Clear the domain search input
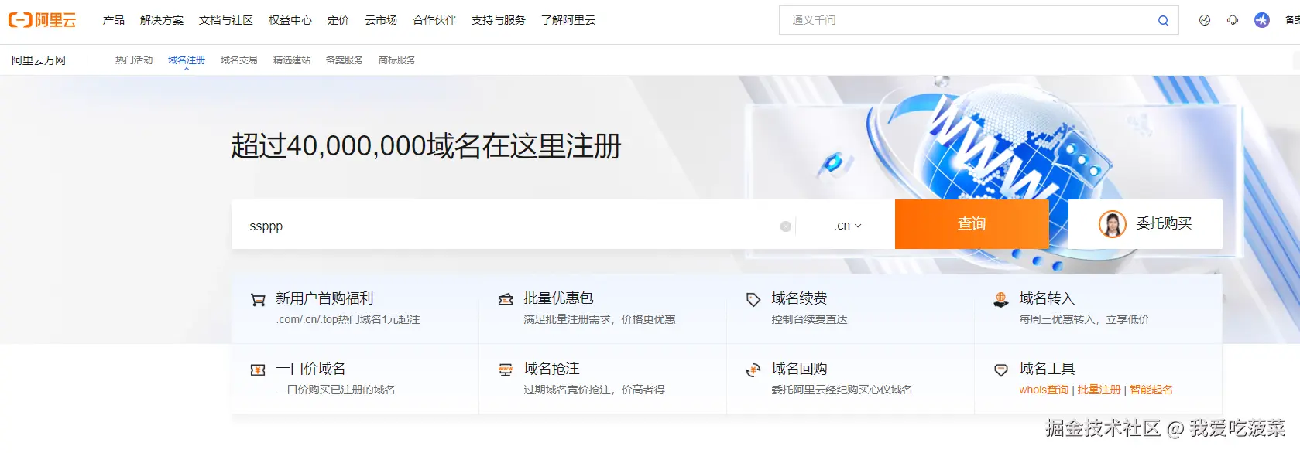 point(786,226)
